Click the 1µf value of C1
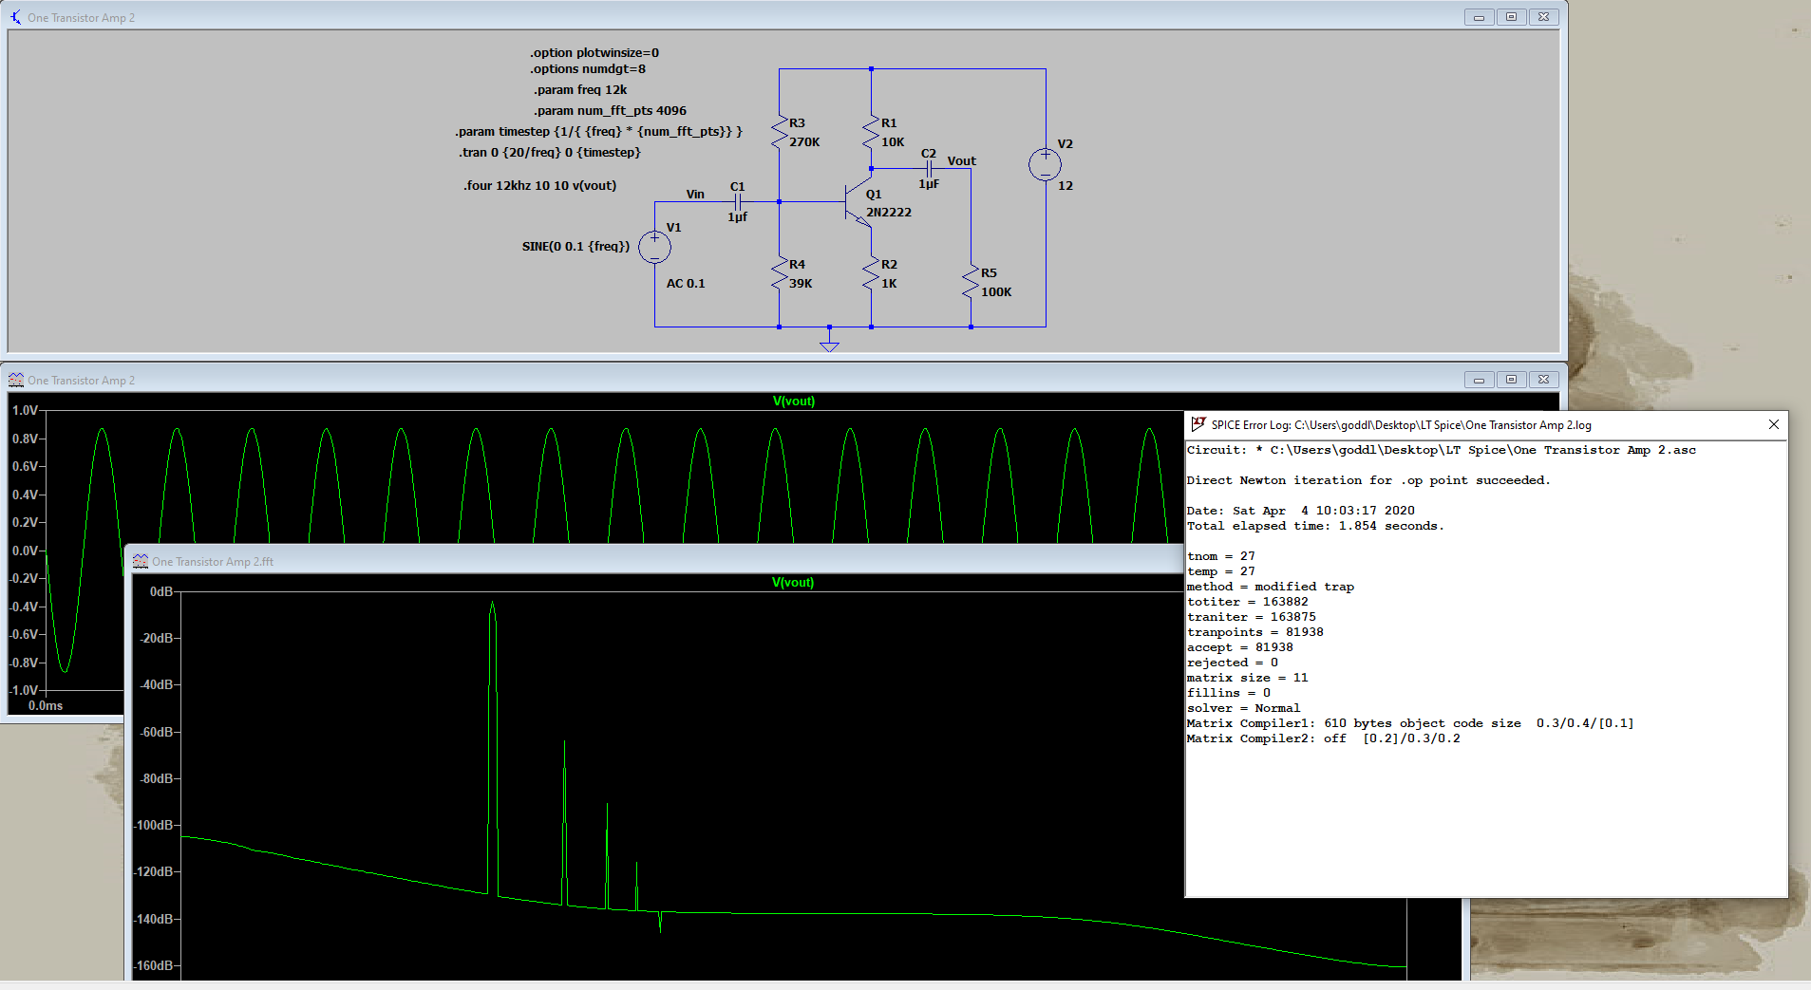Screen dimensions: 1811x990 (x=738, y=217)
